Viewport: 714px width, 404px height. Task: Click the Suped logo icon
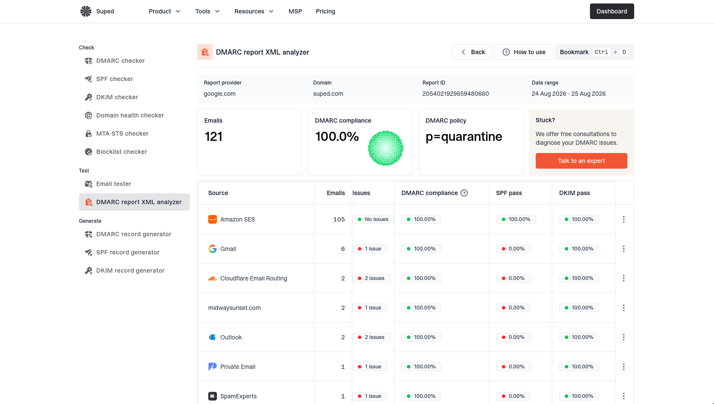click(86, 11)
